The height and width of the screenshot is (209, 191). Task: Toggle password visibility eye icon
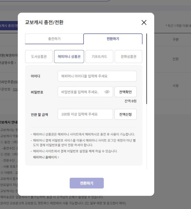click(x=107, y=92)
